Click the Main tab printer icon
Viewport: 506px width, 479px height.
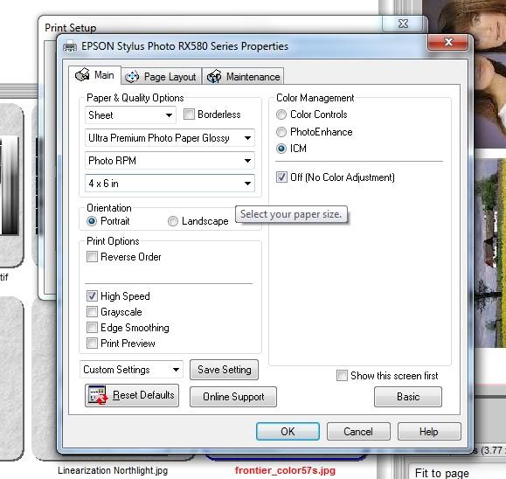click(82, 74)
